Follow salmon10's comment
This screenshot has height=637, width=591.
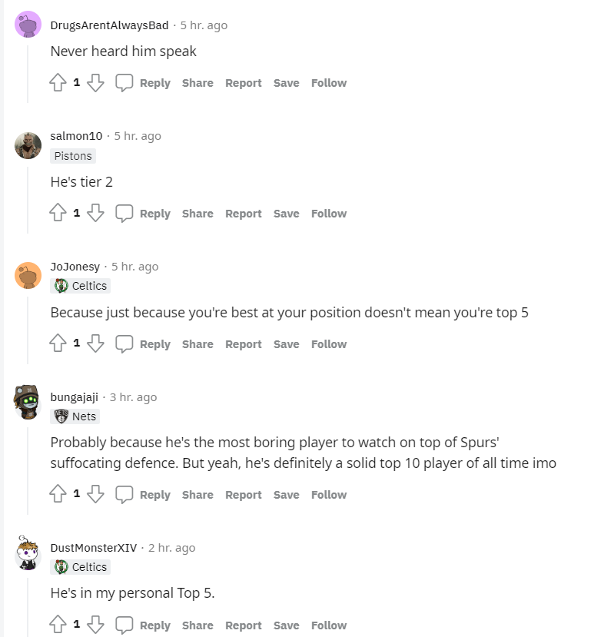pyautogui.click(x=328, y=213)
